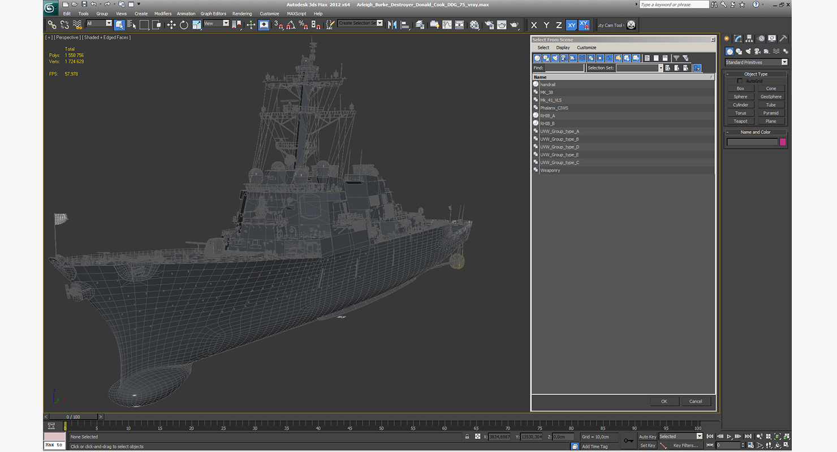The image size is (837, 452).
Task: Toggle the 3D Snaps icon
Action: click(278, 25)
